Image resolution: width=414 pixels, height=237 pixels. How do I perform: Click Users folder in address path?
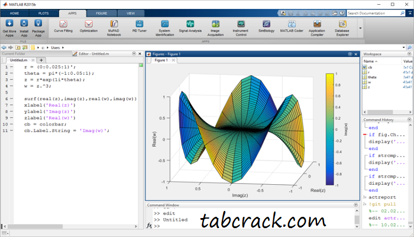point(55,47)
